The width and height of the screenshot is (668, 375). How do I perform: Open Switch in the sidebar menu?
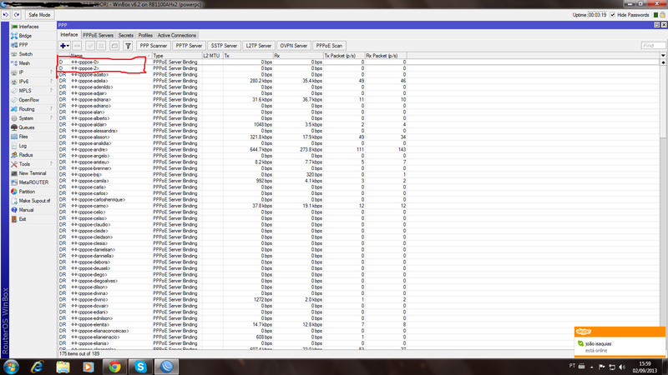tap(26, 54)
